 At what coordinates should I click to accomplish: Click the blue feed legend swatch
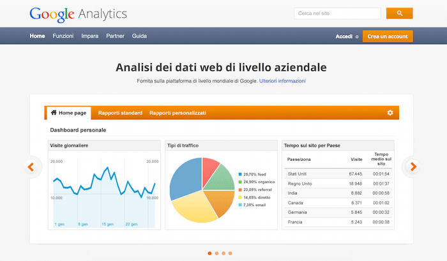pos(240,174)
